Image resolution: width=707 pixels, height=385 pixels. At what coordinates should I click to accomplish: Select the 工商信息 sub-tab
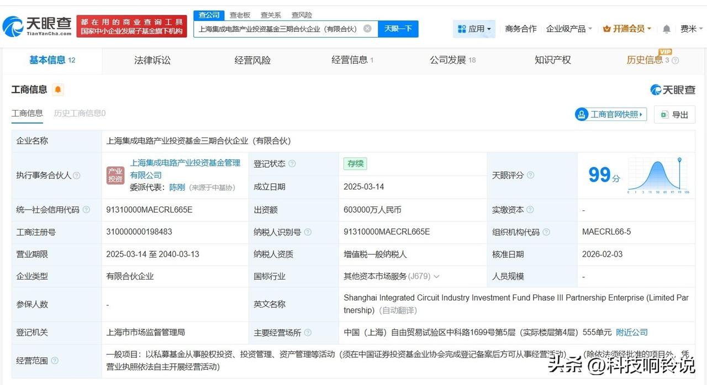[x=27, y=113]
